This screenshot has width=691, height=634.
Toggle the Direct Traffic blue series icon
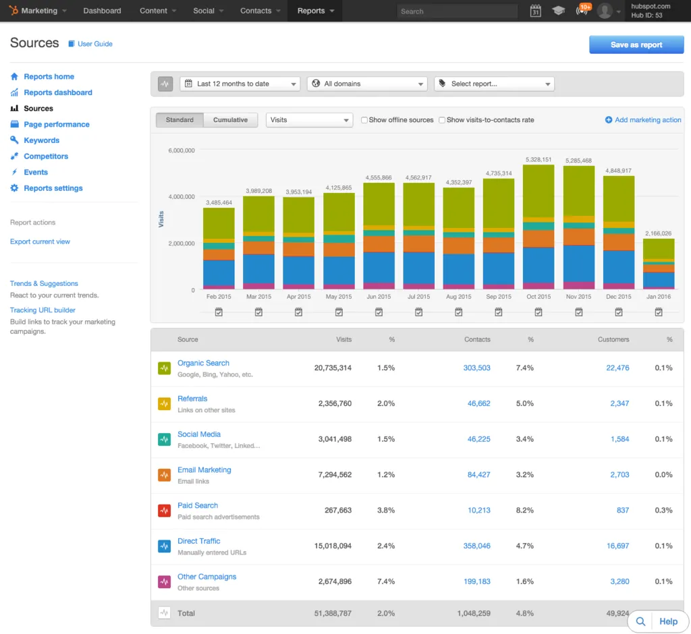tap(165, 546)
